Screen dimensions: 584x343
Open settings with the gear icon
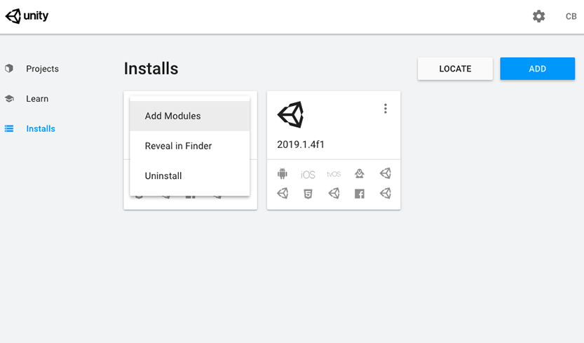click(538, 16)
